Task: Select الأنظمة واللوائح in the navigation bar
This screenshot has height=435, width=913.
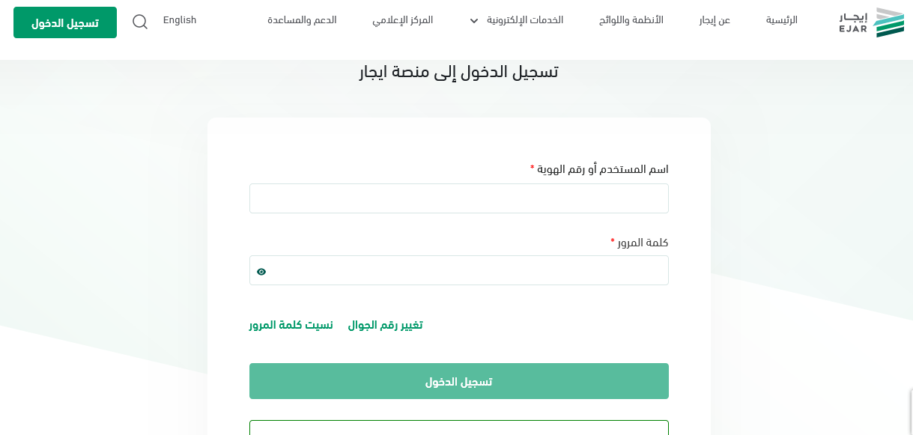Action: pos(631,20)
